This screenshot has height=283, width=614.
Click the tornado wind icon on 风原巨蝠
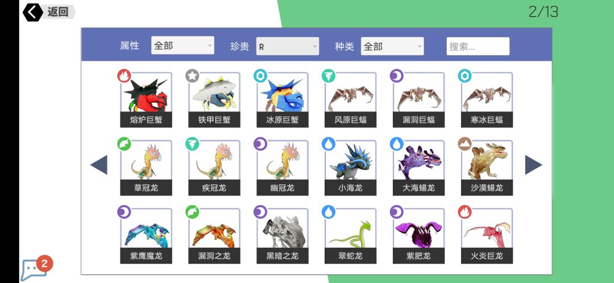tap(329, 76)
